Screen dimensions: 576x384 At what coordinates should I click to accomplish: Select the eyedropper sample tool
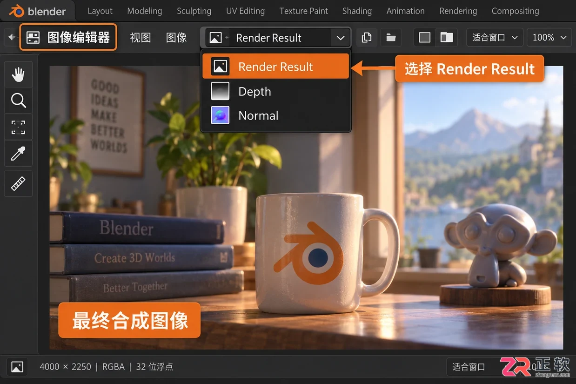pos(18,153)
